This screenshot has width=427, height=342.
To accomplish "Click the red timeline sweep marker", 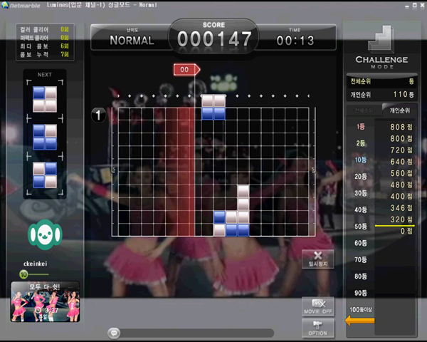I will pos(186,70).
